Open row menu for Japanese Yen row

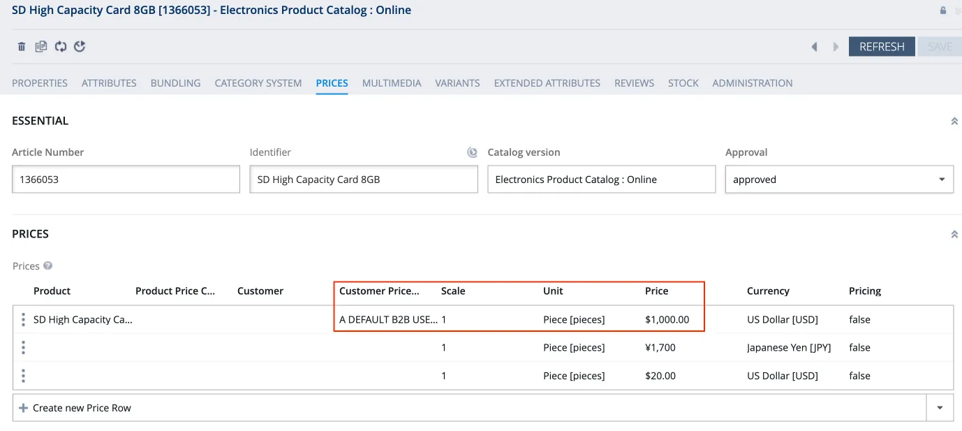tap(23, 347)
